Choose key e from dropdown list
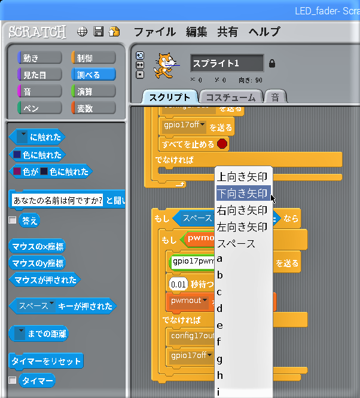The image size is (360, 398). click(x=243, y=326)
